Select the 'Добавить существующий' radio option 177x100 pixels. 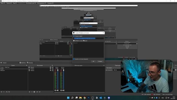point(74,41)
